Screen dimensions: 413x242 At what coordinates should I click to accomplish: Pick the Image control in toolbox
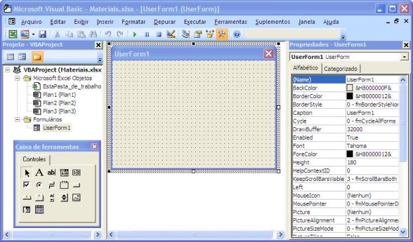pos(76,198)
